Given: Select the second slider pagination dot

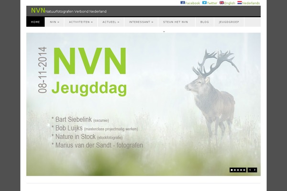Looking at the screenshot, I should [235, 170].
